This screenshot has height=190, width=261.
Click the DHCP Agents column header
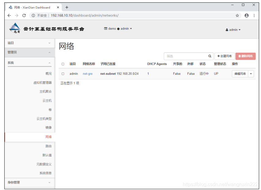coord(157,64)
